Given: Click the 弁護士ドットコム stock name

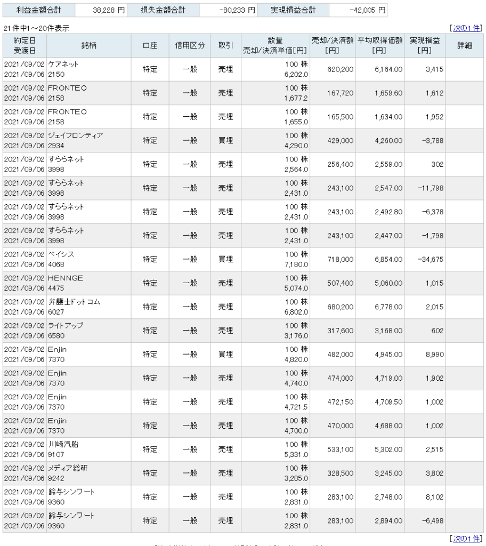Looking at the screenshot, I should [x=74, y=302].
